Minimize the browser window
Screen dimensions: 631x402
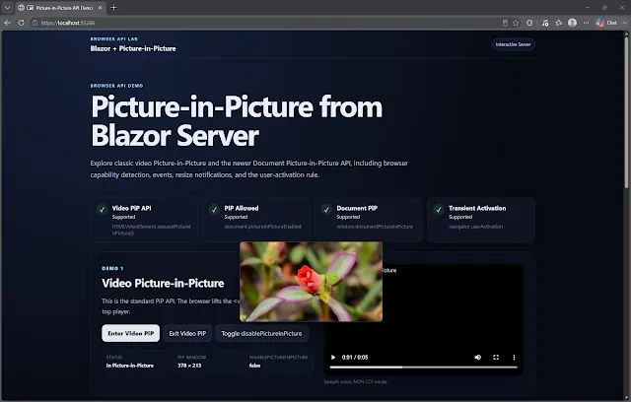coord(588,8)
